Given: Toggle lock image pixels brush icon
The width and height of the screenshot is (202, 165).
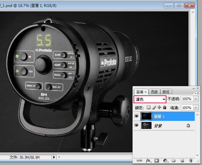Looking at the screenshot, I should click(x=154, y=107).
